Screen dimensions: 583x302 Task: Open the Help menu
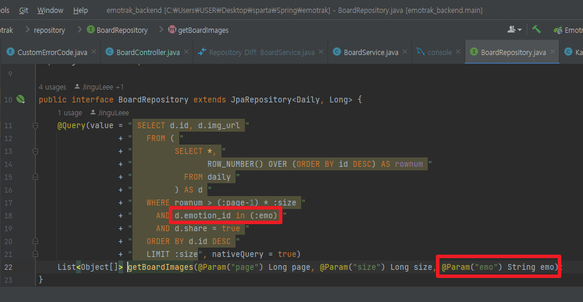pos(80,11)
